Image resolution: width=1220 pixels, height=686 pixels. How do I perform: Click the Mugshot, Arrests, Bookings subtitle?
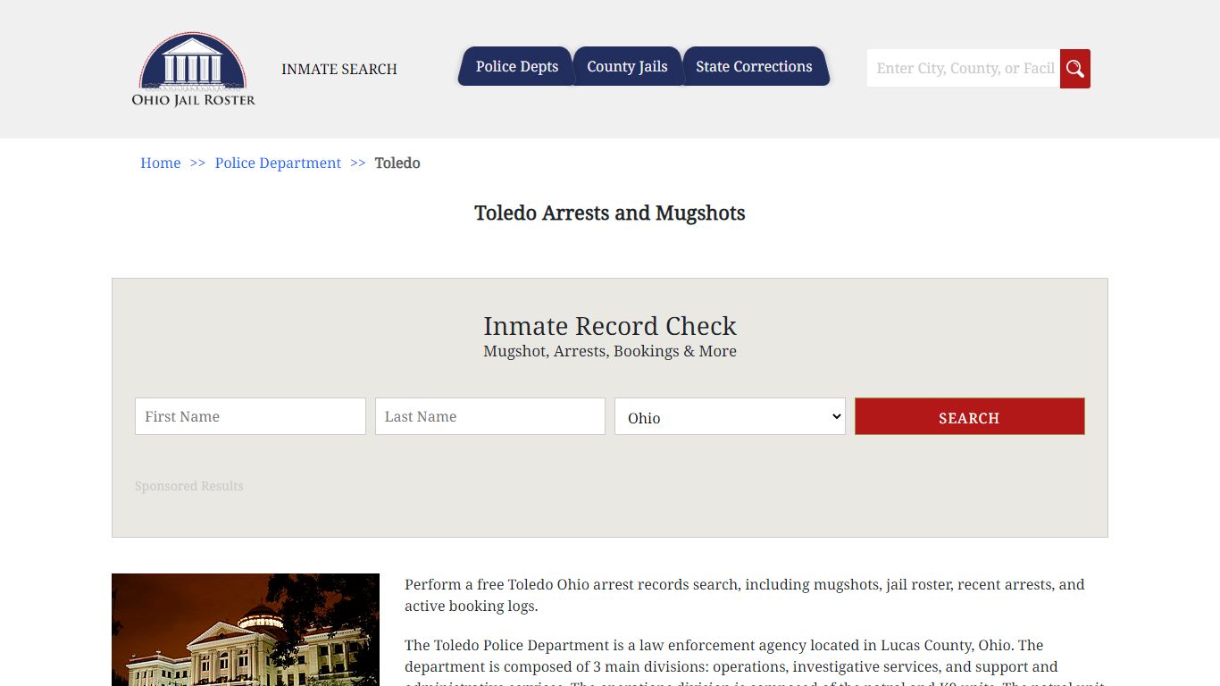click(x=610, y=351)
